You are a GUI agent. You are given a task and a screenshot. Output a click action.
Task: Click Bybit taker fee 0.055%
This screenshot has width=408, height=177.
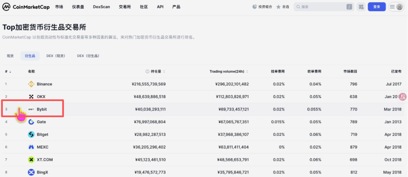314,109
